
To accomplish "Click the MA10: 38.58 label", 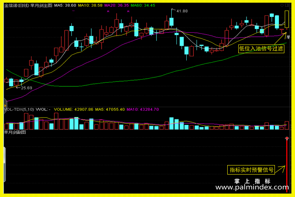I will (90, 6).
